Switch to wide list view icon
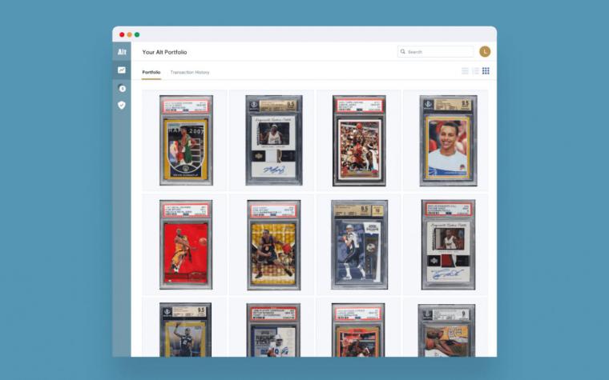 [465, 70]
